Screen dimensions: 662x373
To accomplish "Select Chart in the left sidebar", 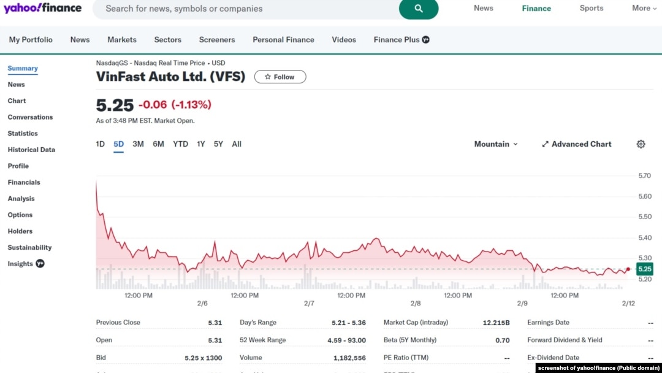I will click(17, 101).
